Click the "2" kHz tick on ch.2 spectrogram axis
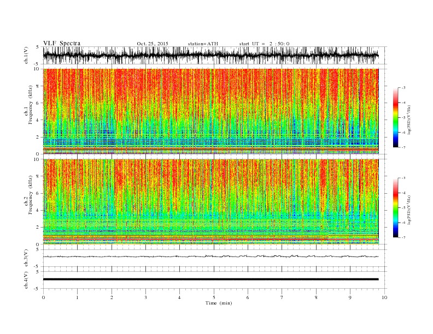The height and width of the screenshot is (334, 433). pyautogui.click(x=38, y=228)
